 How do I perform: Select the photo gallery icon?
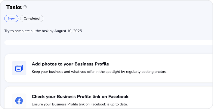pyautogui.click(x=19, y=68)
